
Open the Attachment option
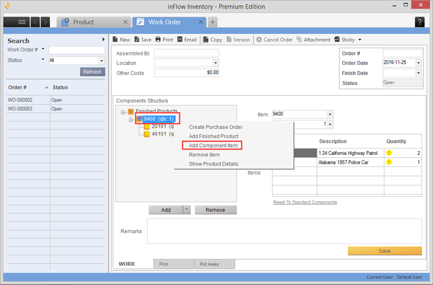313,40
